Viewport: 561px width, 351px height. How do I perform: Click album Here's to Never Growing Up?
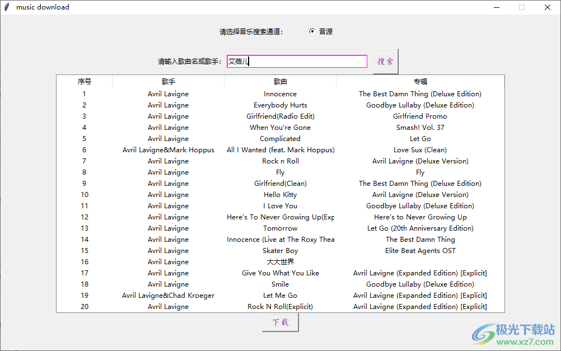coord(420,217)
